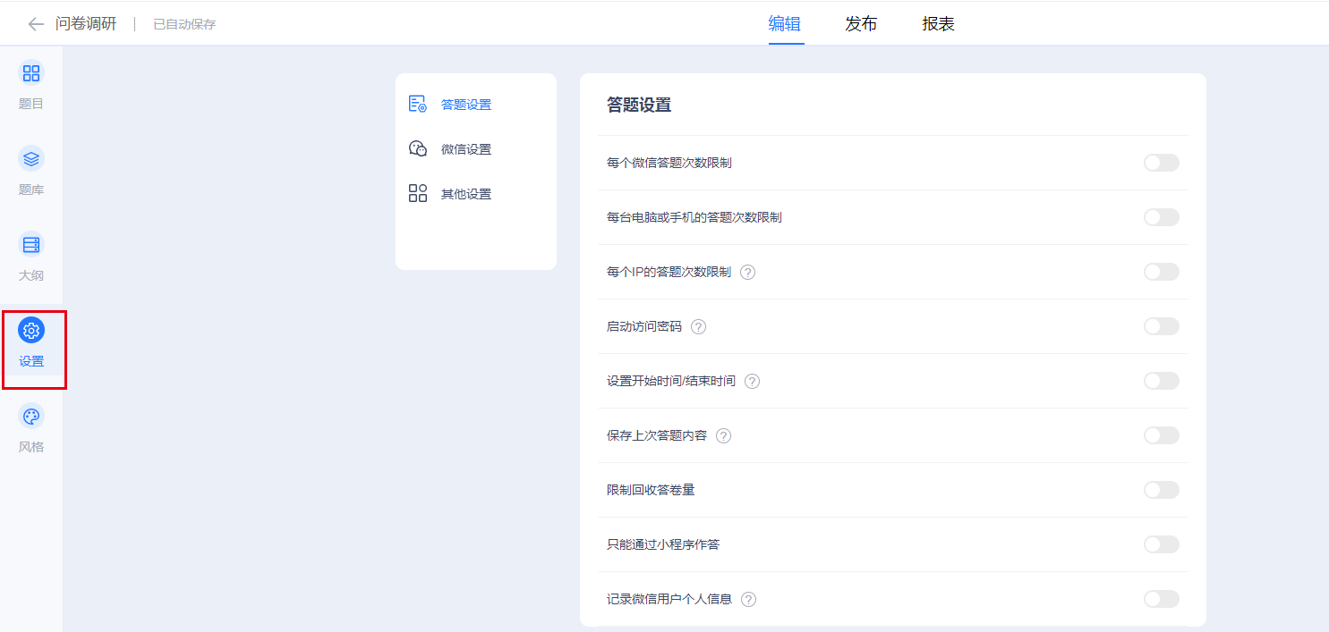Screen dimensions: 1329x632
Task: Click 记录微信用户个人信息 label text
Action: click(669, 599)
